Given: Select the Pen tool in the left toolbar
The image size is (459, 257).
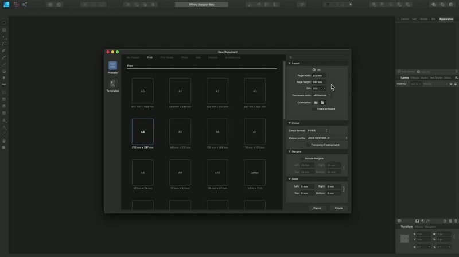Looking at the screenshot, I should [4, 50].
